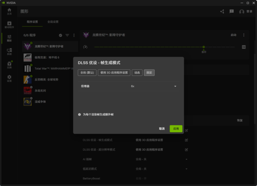Select the 漫威争锋 game icon
This screenshot has height=186, width=257.
tap(28, 102)
